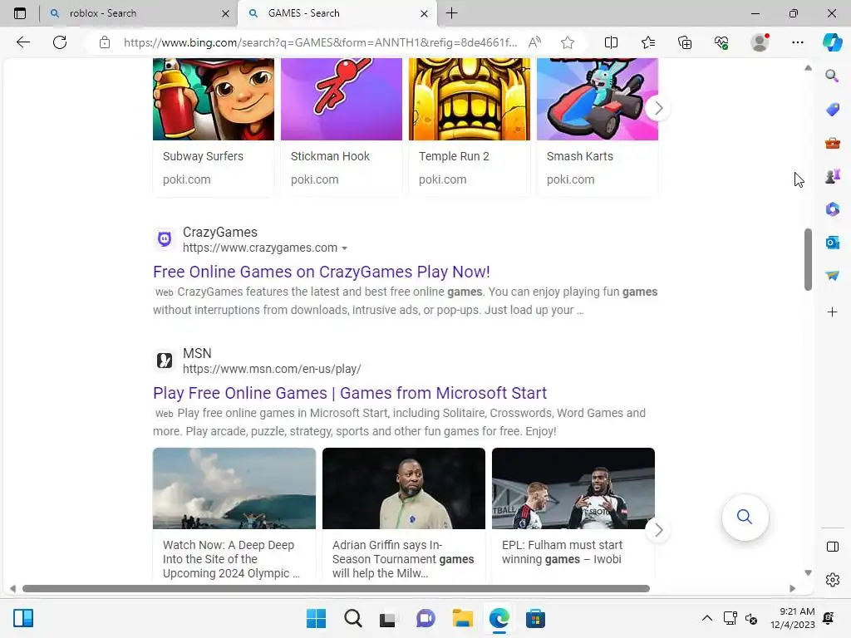Open sidebar Search icon

(x=832, y=76)
